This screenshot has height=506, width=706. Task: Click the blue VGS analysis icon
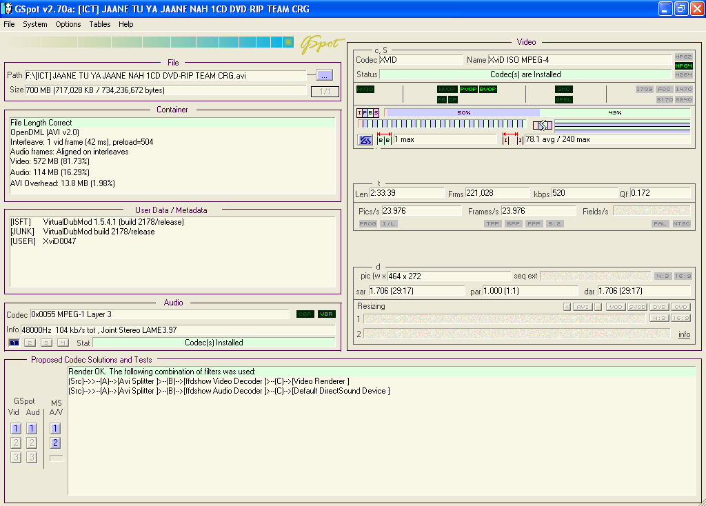(x=365, y=140)
